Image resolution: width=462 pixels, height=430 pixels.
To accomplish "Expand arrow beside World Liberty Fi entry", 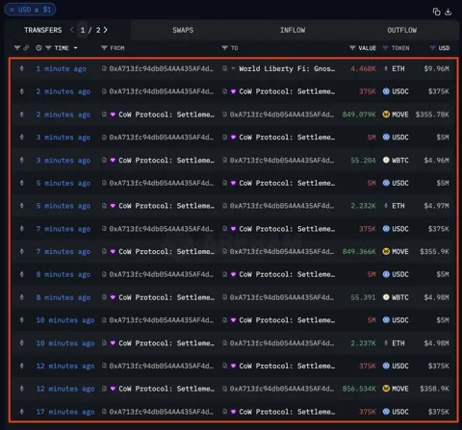I will pyautogui.click(x=233, y=68).
